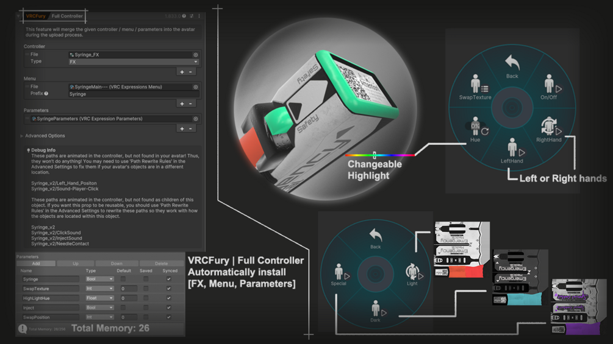
Task: Remove Parameters entry with minus
Action: click(x=190, y=128)
